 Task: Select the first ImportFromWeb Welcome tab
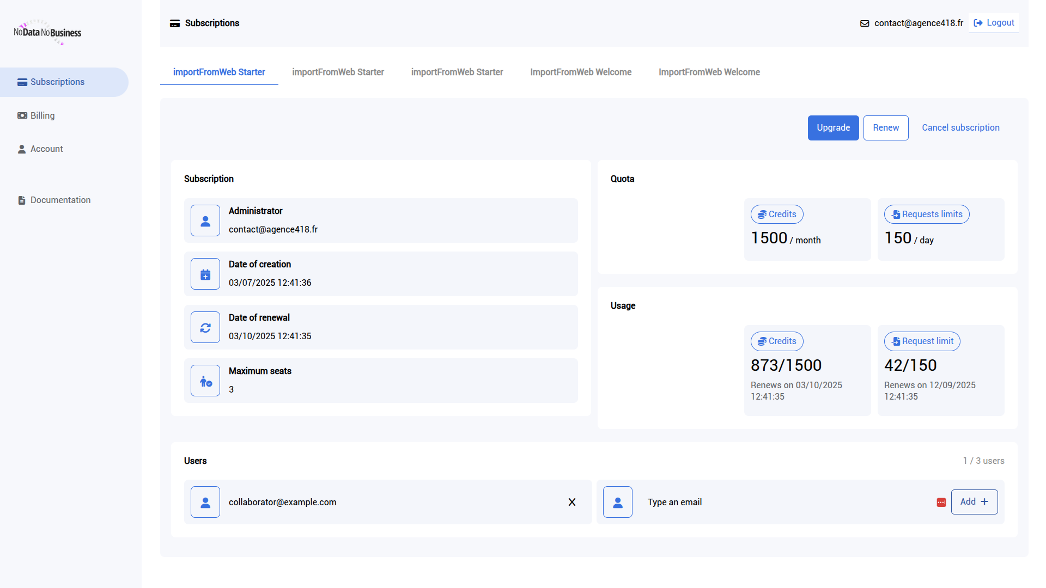tap(581, 72)
